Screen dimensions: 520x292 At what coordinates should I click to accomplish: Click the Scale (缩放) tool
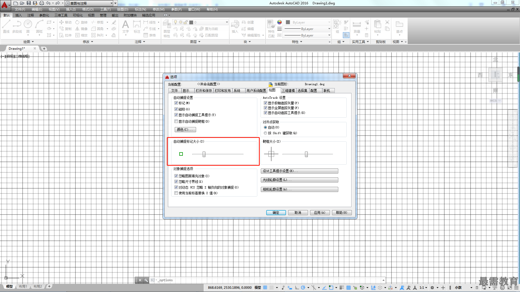(82, 35)
